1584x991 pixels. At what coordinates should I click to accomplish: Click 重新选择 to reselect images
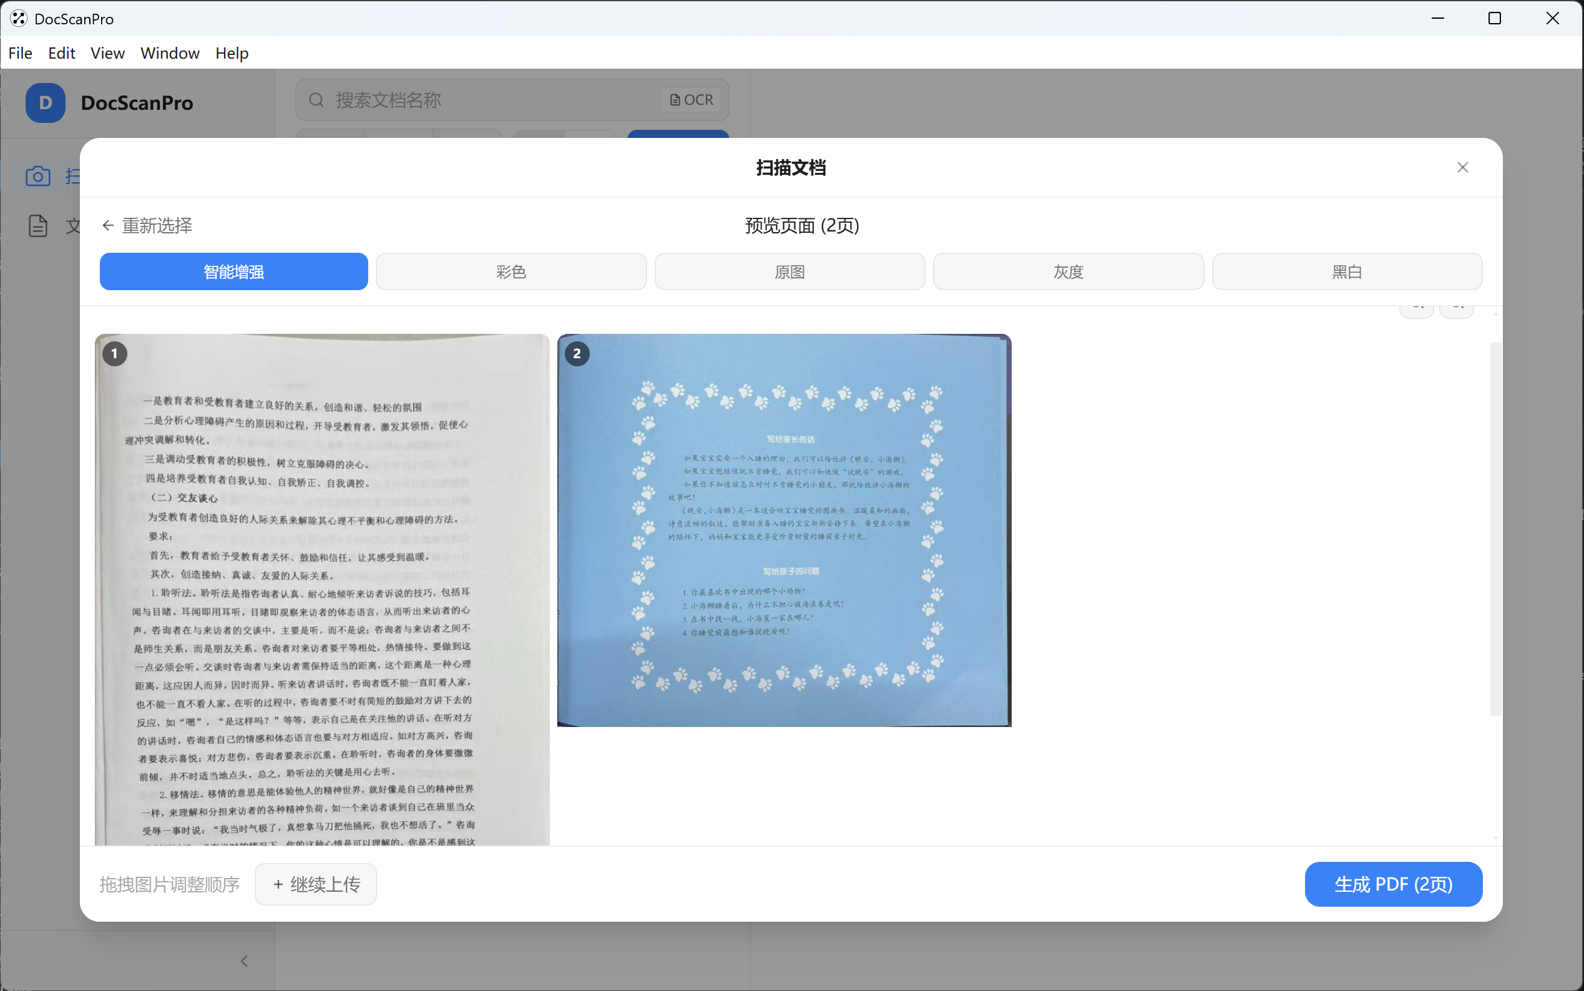tap(157, 225)
